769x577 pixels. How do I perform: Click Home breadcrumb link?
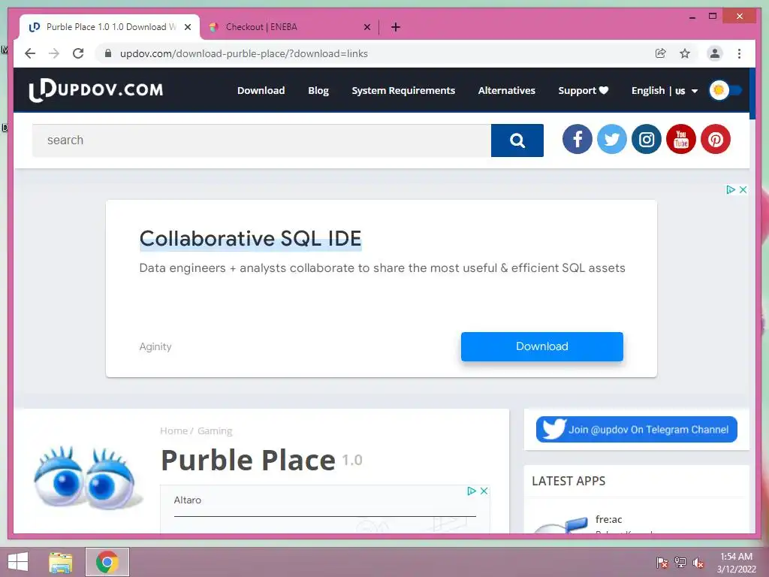173,430
